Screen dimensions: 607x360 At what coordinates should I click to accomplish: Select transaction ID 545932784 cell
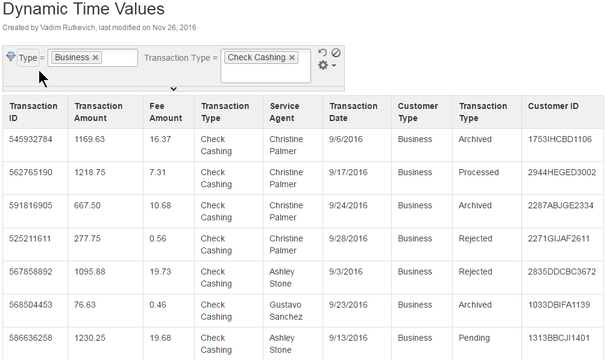point(31,139)
